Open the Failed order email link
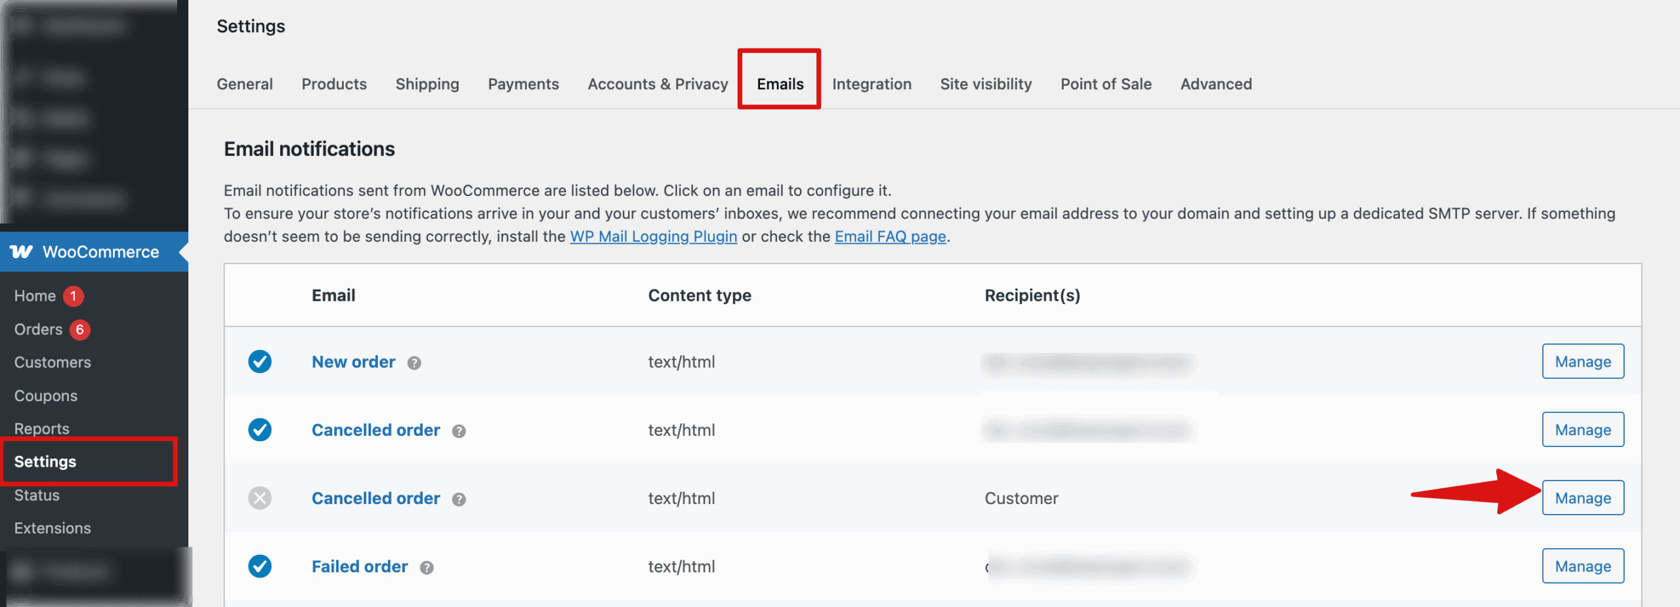This screenshot has height=607, width=1680. pyautogui.click(x=360, y=566)
